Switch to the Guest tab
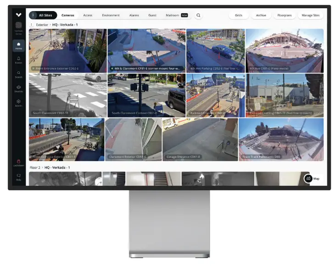The image size is (335, 266). click(152, 16)
